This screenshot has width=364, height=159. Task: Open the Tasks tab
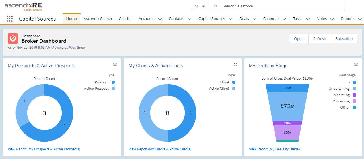tap(298, 19)
